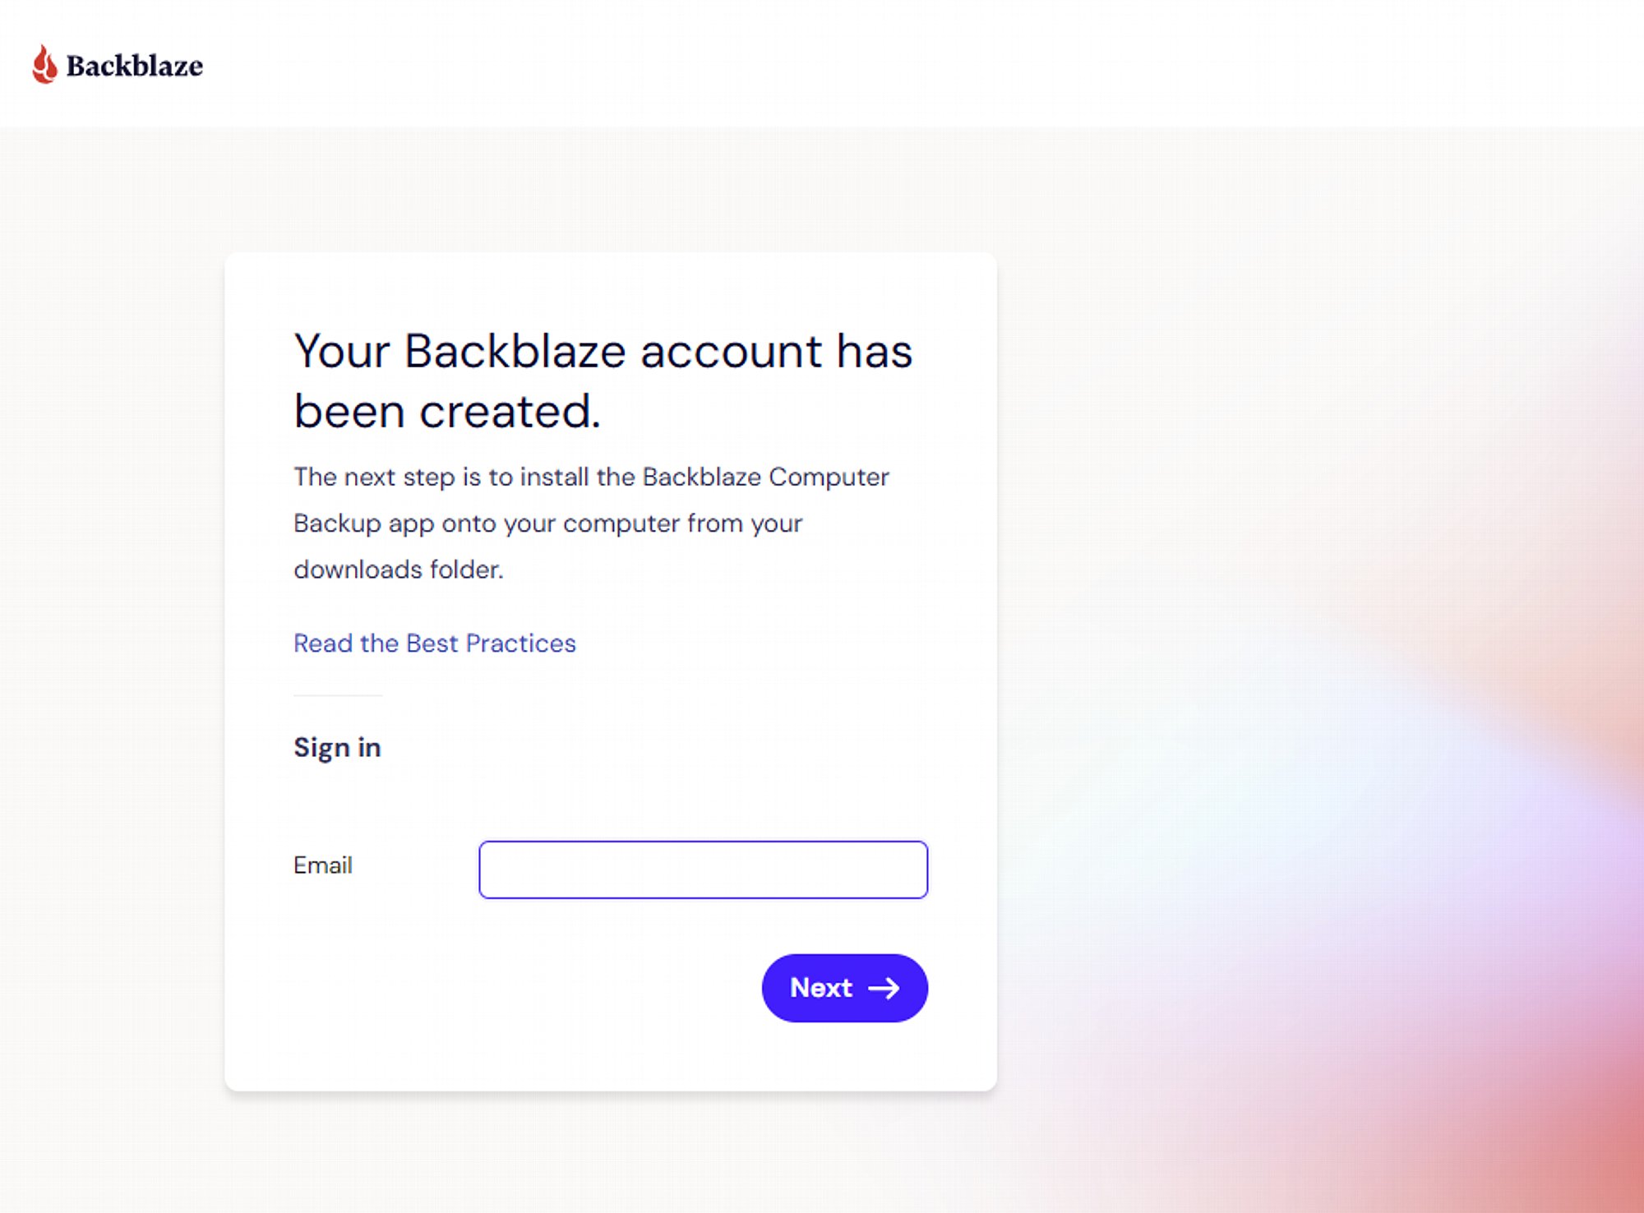Screen dimensions: 1644x1213
Task: Click the word 'Practices' in the link
Action: (521, 643)
